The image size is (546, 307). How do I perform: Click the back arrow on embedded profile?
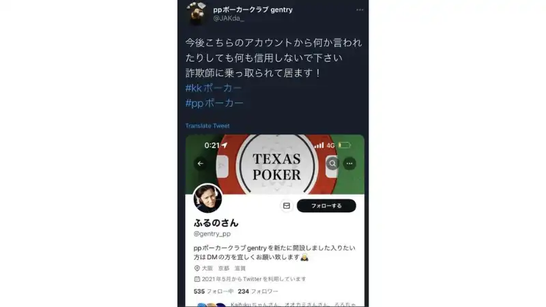201,163
